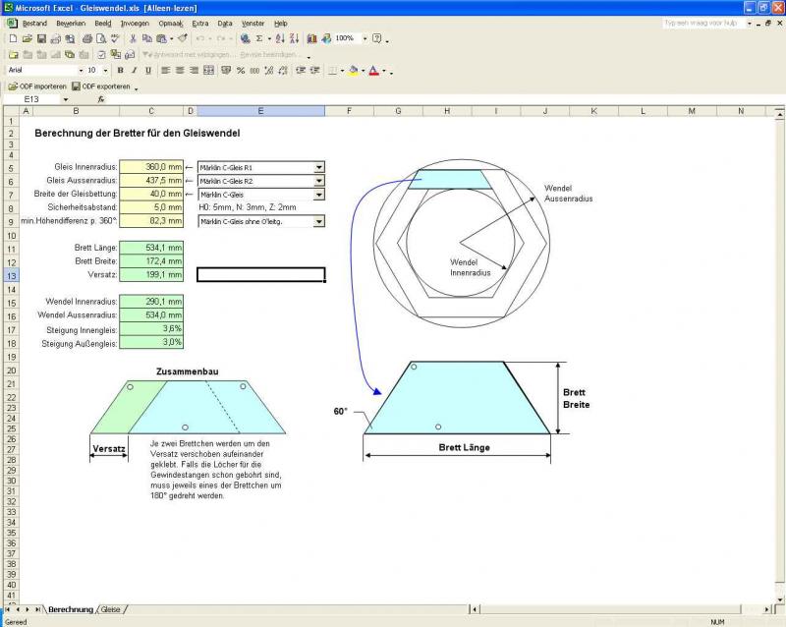Switch to the Gleise sheet tab
Screen dimensions: 786x627
(111, 609)
